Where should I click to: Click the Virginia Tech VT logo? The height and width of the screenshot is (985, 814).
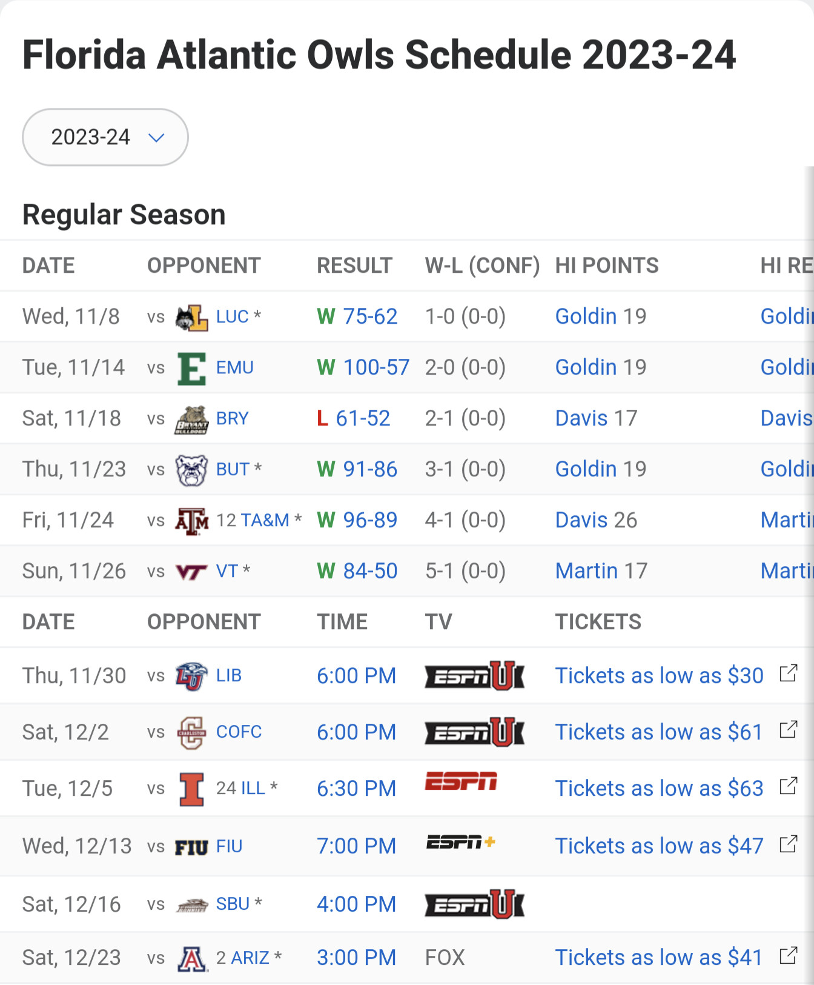click(191, 572)
